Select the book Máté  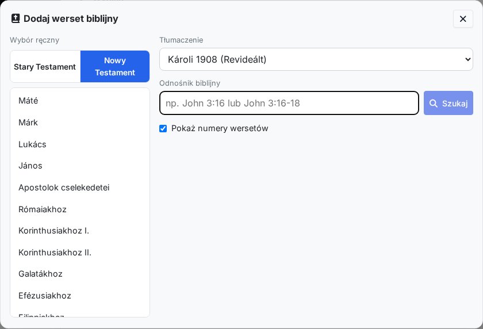click(x=80, y=101)
